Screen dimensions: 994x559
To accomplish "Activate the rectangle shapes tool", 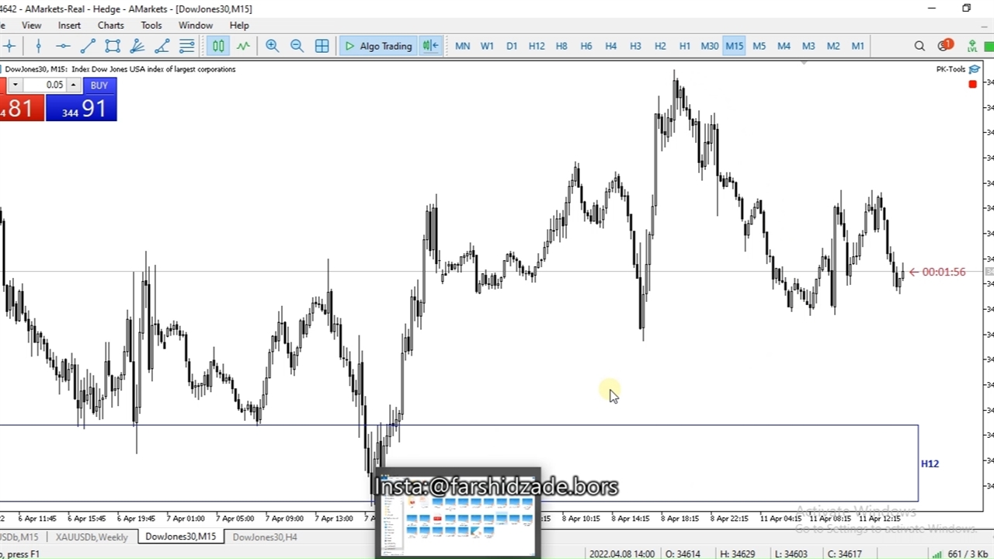I will click(113, 47).
